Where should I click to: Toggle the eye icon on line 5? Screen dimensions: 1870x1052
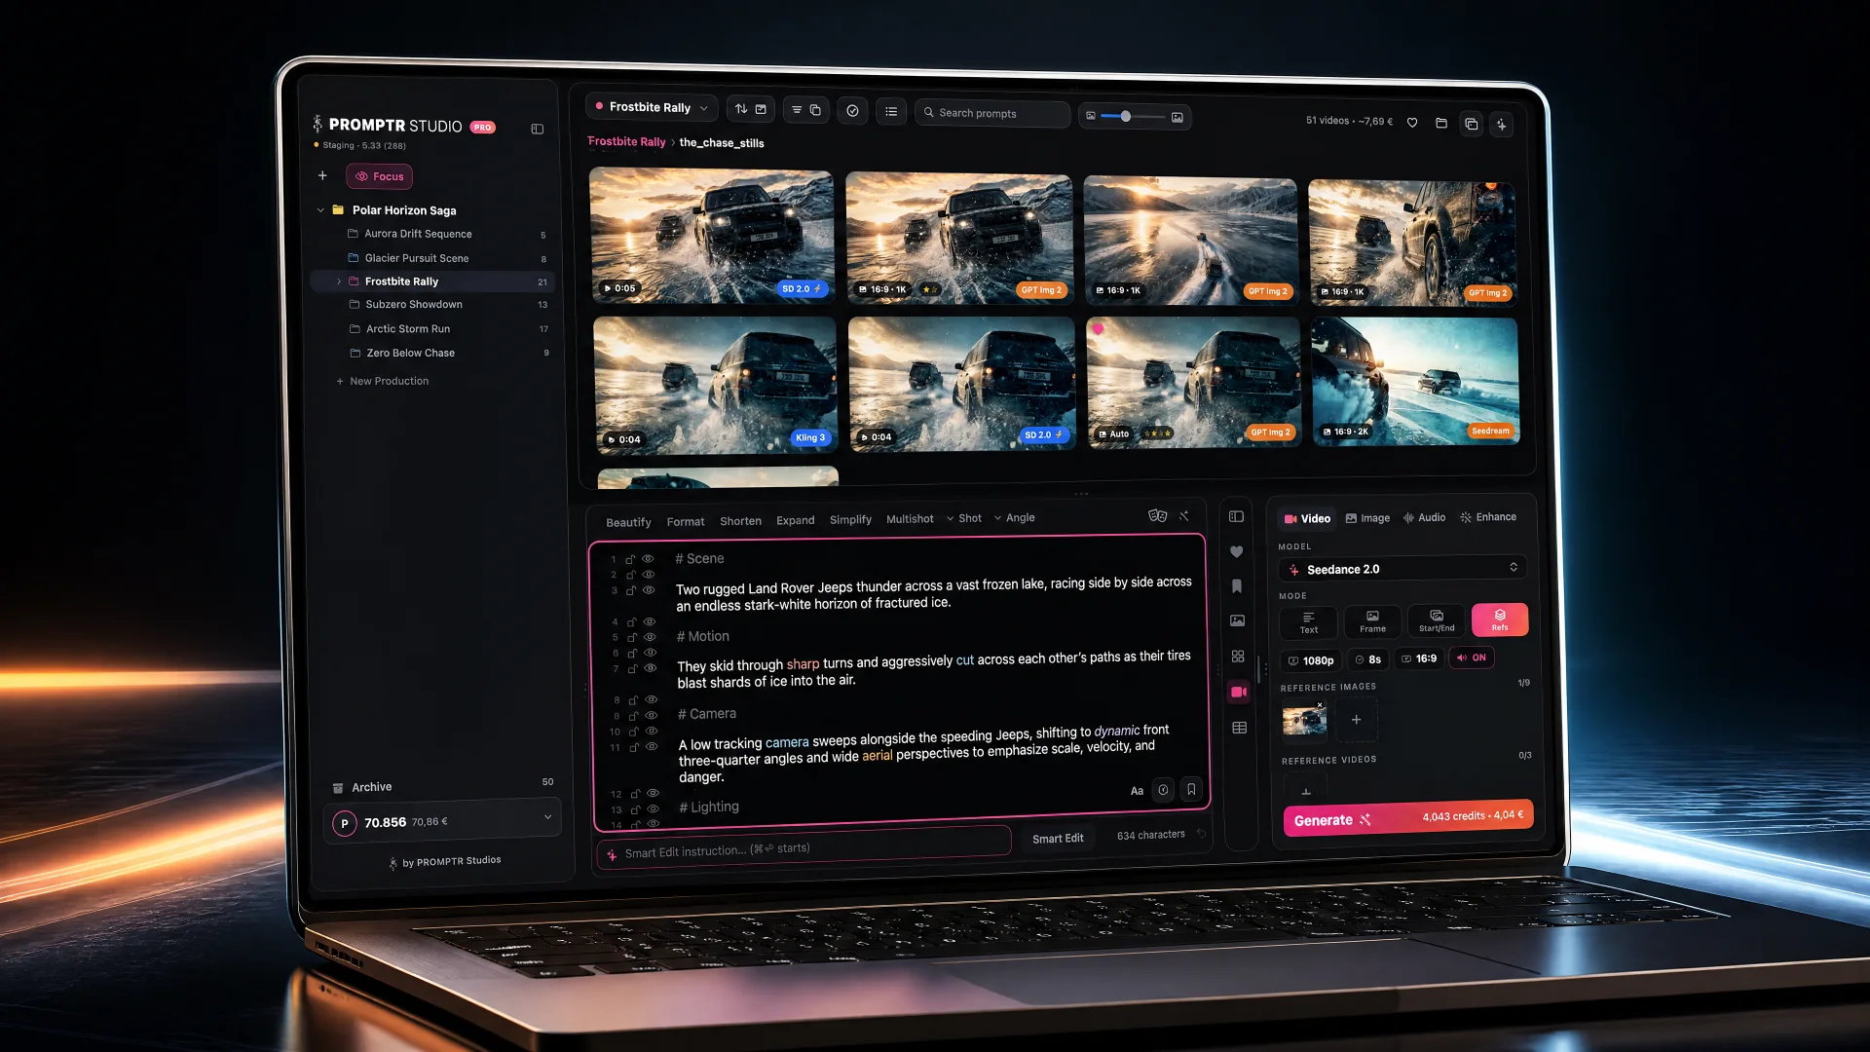tap(650, 637)
